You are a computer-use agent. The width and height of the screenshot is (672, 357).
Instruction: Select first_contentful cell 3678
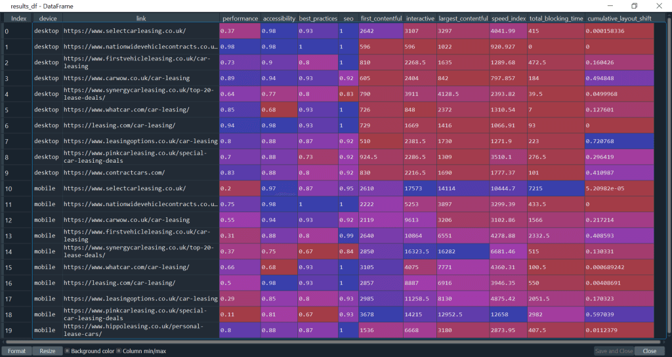pyautogui.click(x=381, y=314)
